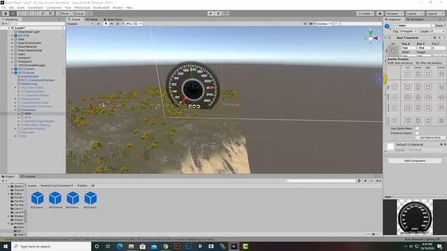The width and height of the screenshot is (447, 251).
Task: Open the Gizmos dropdown
Action: click(324, 24)
